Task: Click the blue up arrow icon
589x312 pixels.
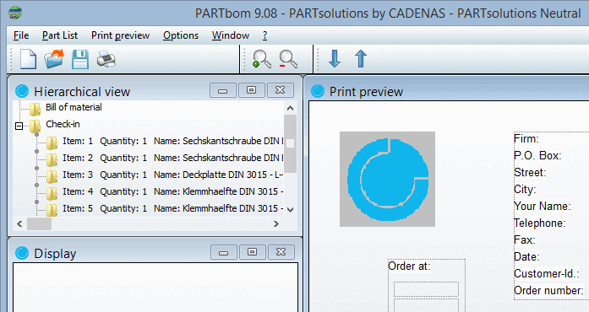Action: [361, 59]
